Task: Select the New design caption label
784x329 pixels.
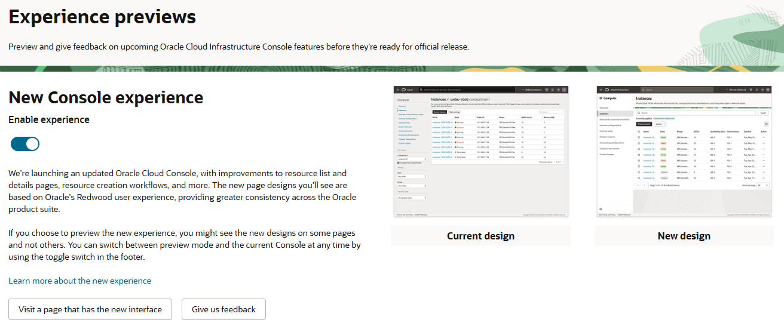Action: tap(684, 236)
